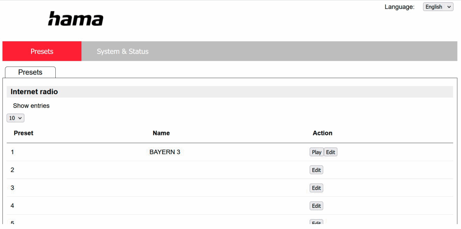
Task: Switch to the System & Status tab
Action: 123,52
